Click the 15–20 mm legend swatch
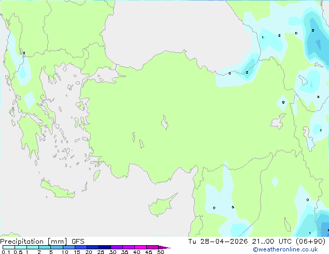The image size is (329, 254). [80, 247]
